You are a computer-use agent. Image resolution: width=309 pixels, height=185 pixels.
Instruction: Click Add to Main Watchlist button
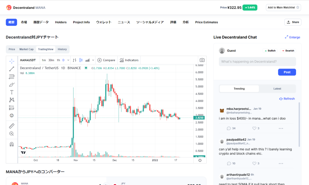click(283, 8)
